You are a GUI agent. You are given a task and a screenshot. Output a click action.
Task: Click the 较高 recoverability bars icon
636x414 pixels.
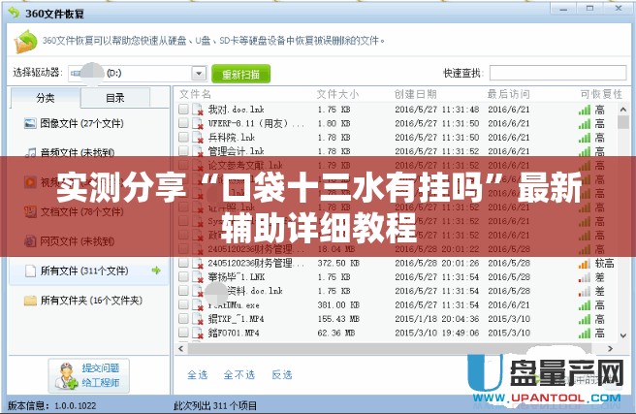coord(585,264)
